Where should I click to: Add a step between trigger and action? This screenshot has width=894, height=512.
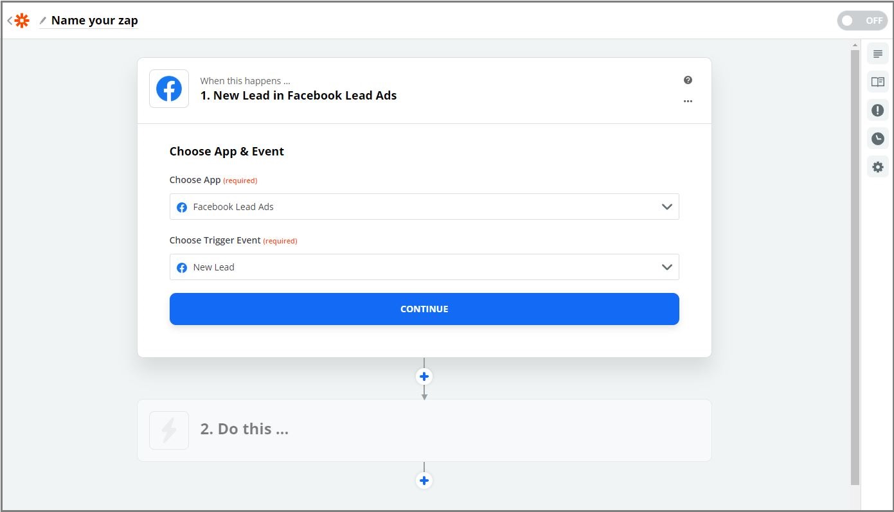coord(424,376)
